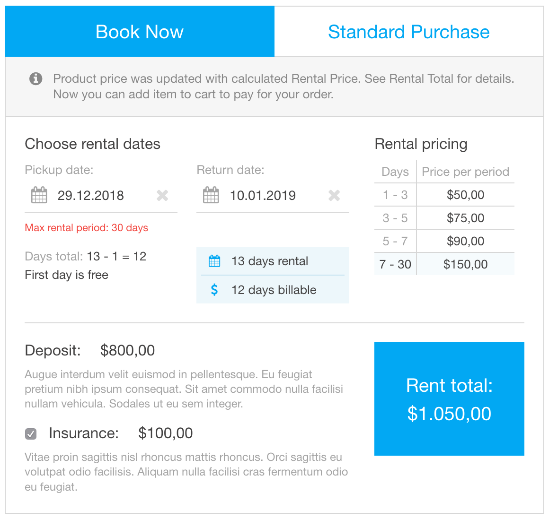Clear the return date with the X icon
The width and height of the screenshot is (549, 519).
coord(334,195)
